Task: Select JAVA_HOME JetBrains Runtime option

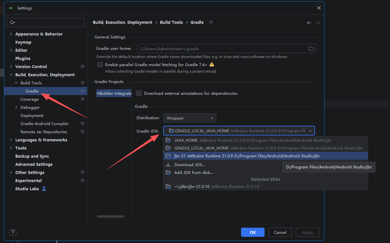Action: coord(266,140)
